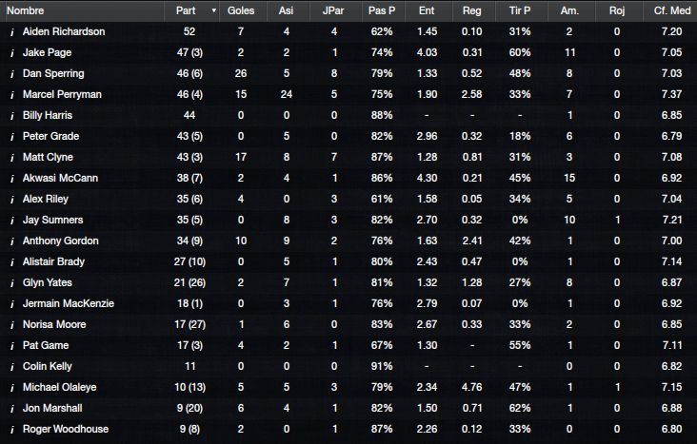
Task: Sort by Asi column header
Action: [x=288, y=10]
